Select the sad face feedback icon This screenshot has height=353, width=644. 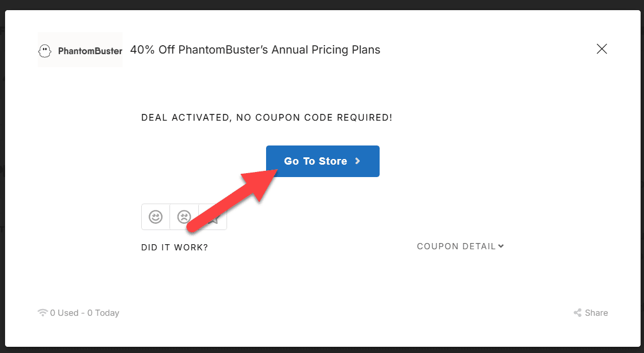[184, 217]
